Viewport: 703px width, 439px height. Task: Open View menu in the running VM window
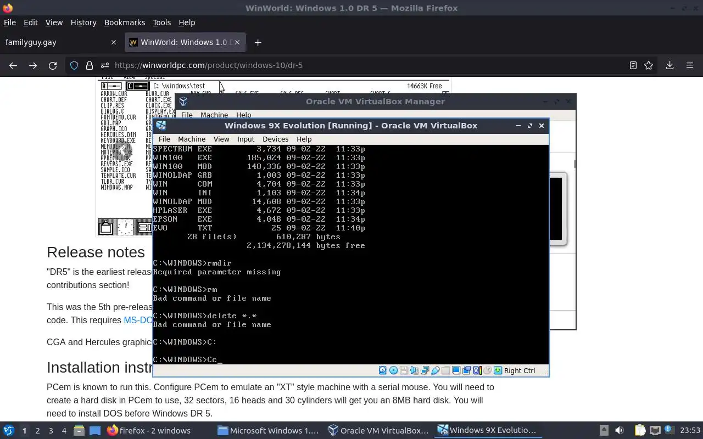(x=221, y=139)
